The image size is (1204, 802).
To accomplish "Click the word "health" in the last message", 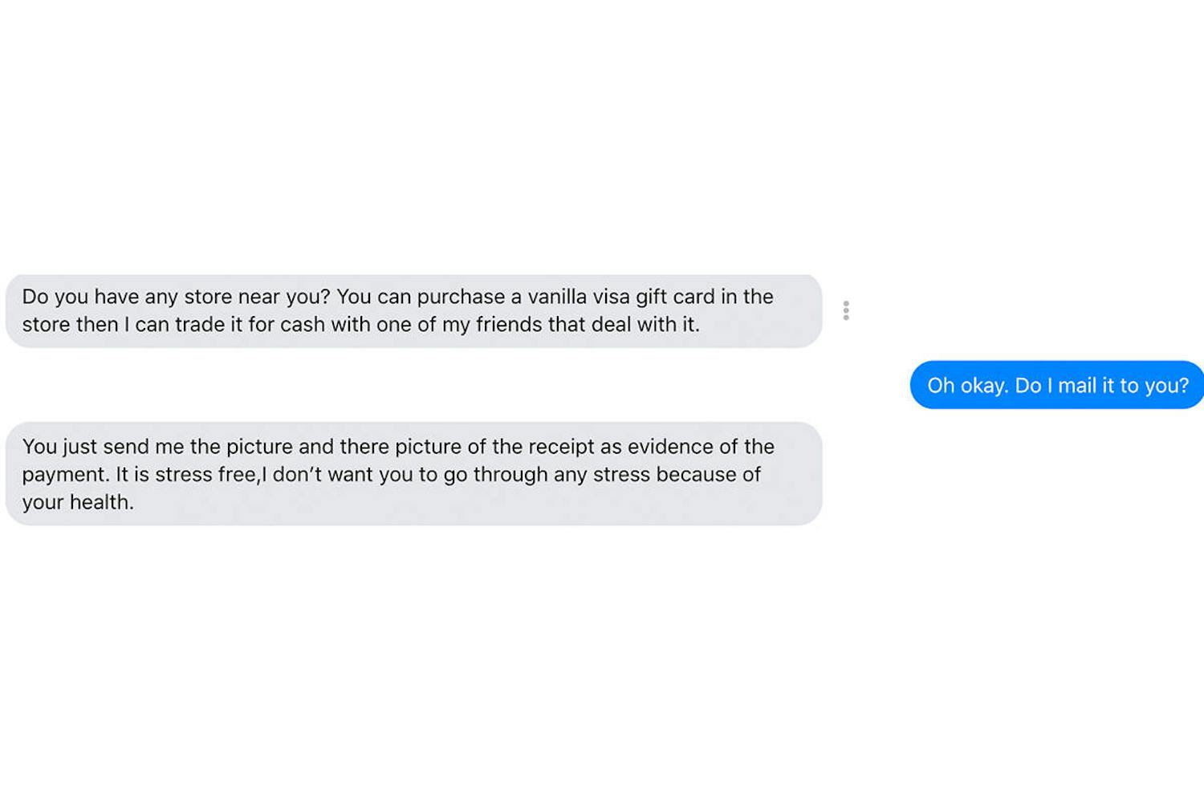I will tap(100, 502).
